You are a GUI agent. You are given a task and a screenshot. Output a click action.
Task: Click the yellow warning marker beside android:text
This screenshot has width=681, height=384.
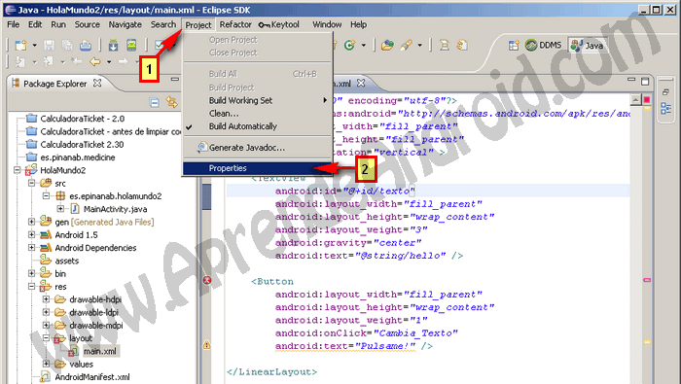click(x=207, y=345)
